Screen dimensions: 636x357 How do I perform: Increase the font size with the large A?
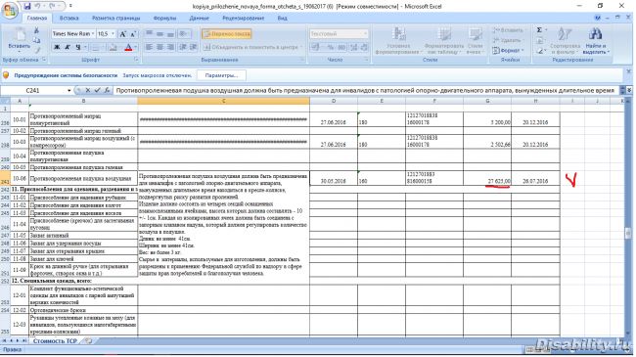click(123, 34)
